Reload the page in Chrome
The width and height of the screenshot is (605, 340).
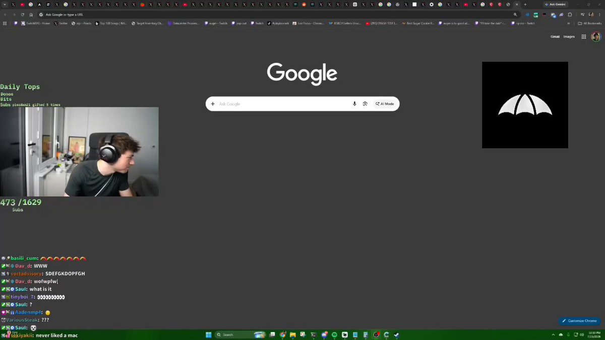[x=22, y=15]
